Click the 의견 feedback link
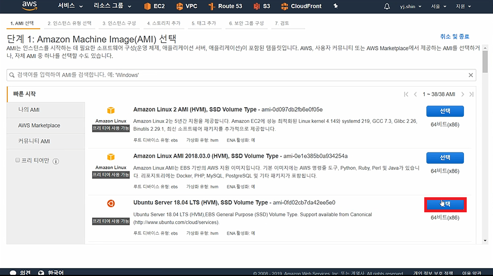Screen dimensions: 493x276 click(25, 273)
